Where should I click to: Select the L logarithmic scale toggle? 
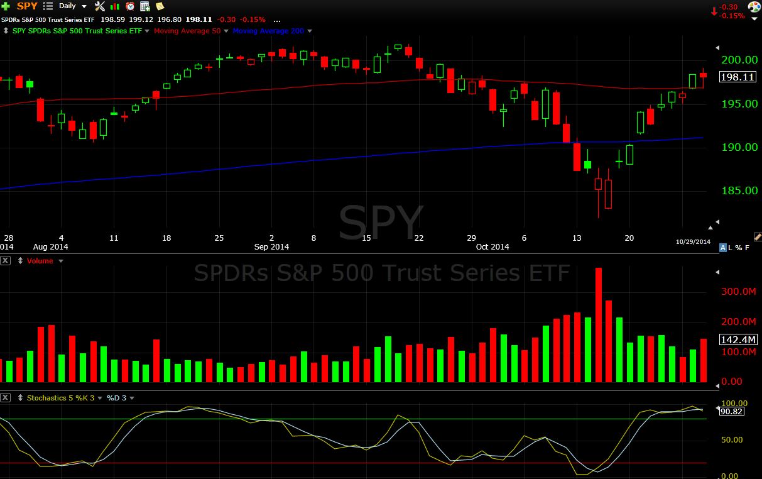(x=731, y=248)
